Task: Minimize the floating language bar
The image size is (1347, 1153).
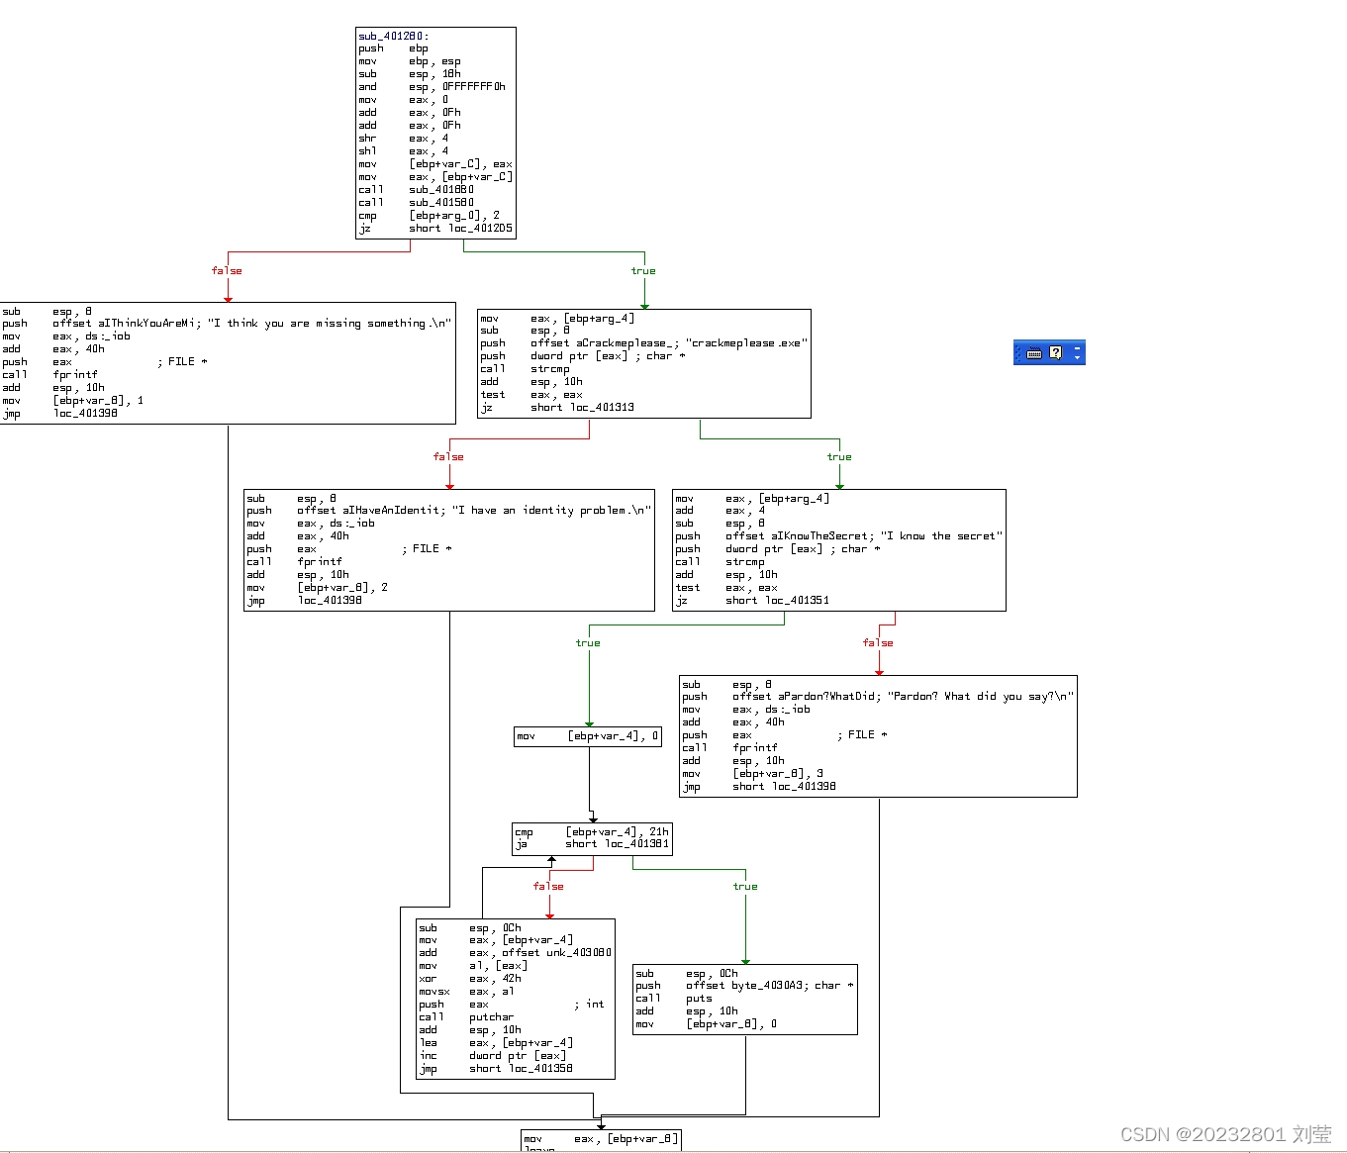Action: pyautogui.click(x=1078, y=347)
